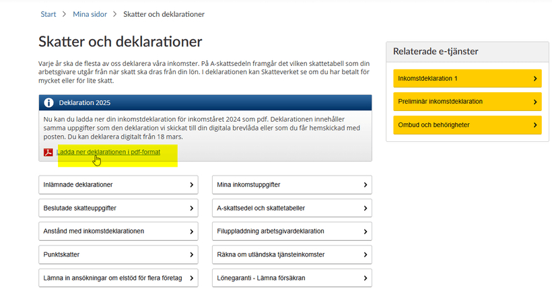
Task: Open A-skattsedel och skattetabeller
Action: pyautogui.click(x=291, y=208)
